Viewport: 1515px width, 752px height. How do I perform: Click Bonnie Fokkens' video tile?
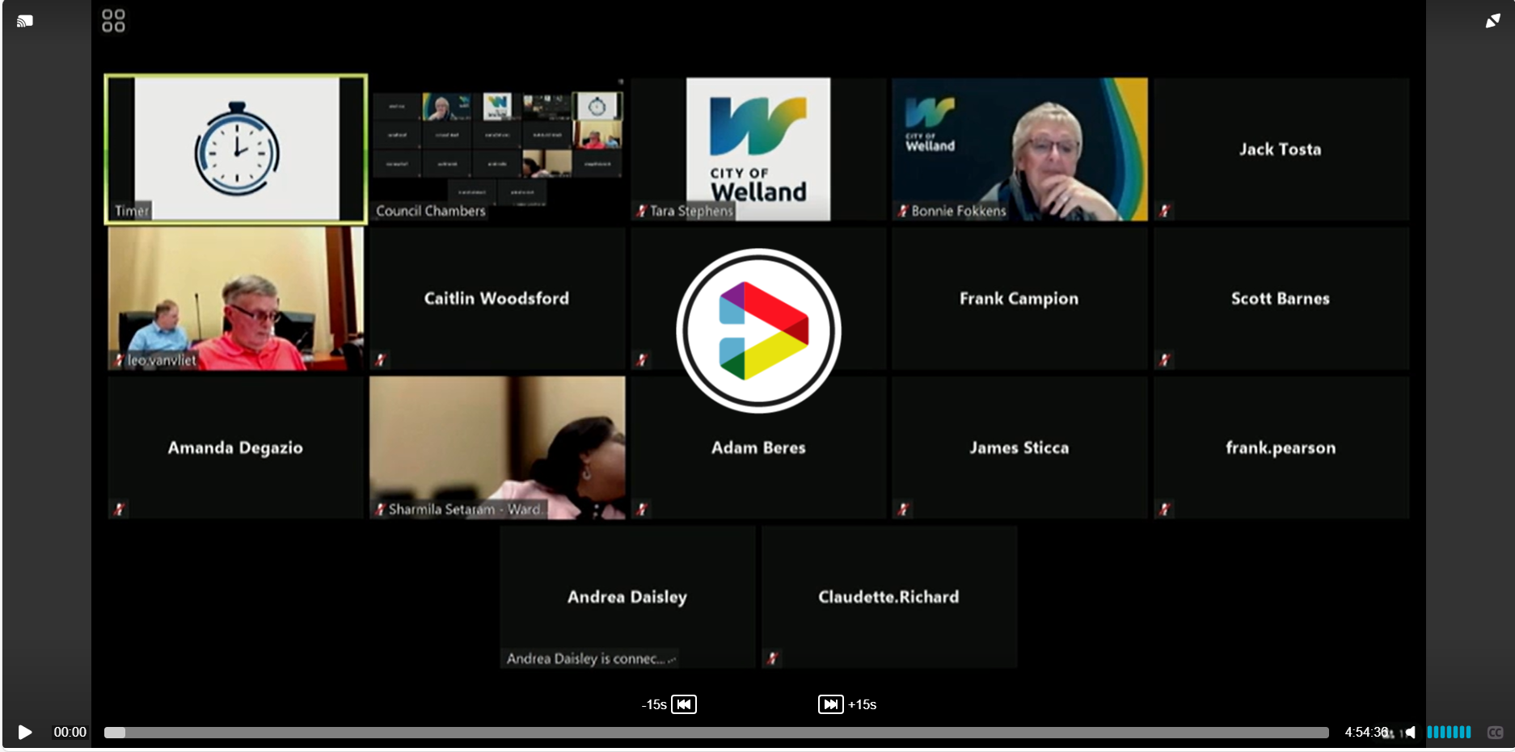pos(1019,149)
